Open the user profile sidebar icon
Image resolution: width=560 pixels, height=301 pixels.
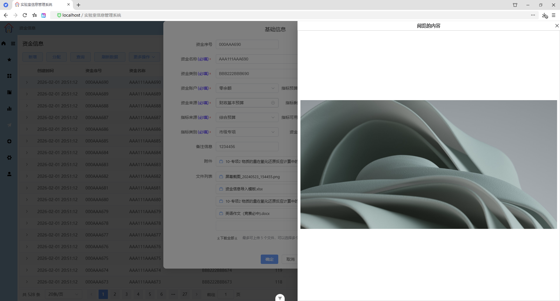click(x=9, y=174)
